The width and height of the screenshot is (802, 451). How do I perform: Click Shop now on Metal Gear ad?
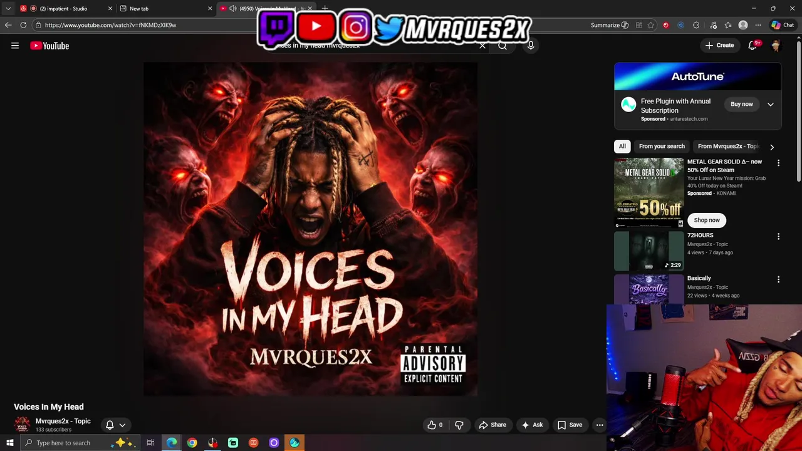707,220
